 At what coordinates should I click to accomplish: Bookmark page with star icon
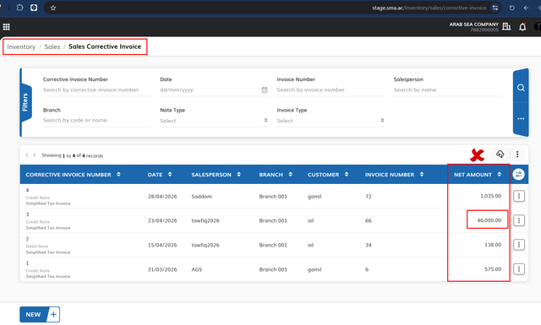click(x=52, y=8)
